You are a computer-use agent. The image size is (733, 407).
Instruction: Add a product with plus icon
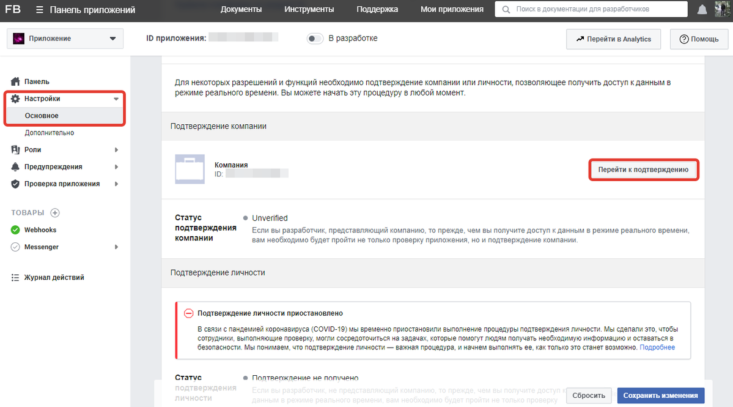tap(55, 213)
